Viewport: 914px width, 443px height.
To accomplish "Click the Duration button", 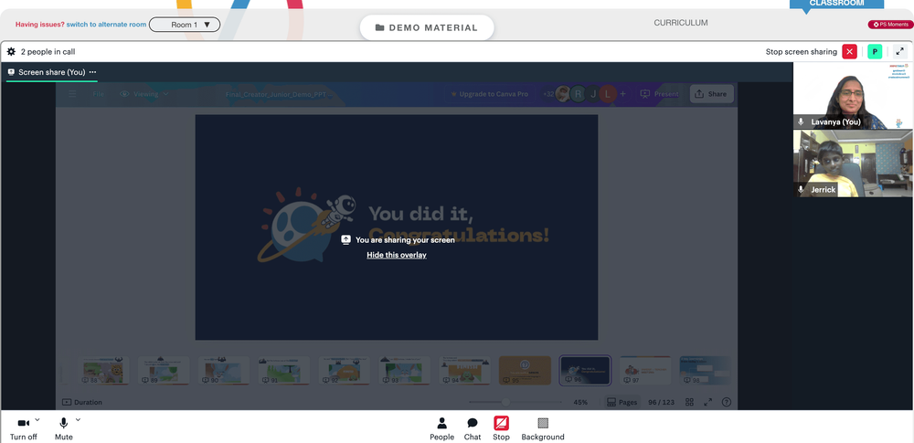I will tap(82, 402).
